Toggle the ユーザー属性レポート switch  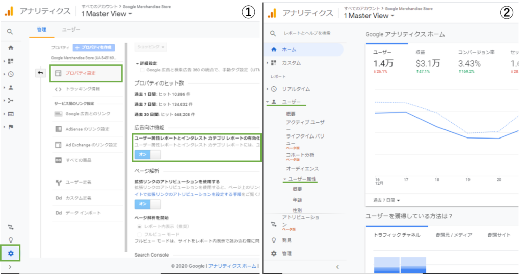pos(147,154)
